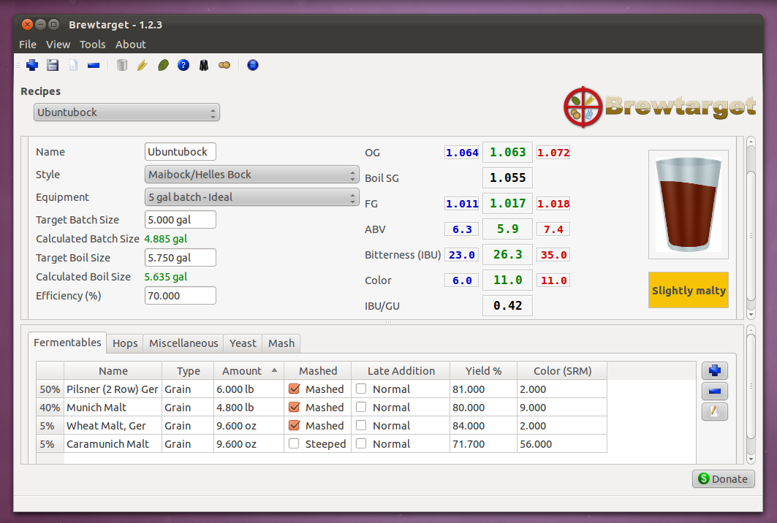Switch to the Miscellaneous tab
Viewport: 777px width, 523px height.
click(x=183, y=343)
